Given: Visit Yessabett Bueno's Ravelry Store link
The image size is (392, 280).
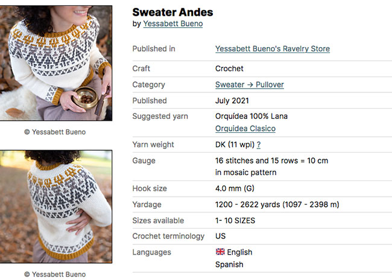Looking at the screenshot, I should pyautogui.click(x=272, y=49).
